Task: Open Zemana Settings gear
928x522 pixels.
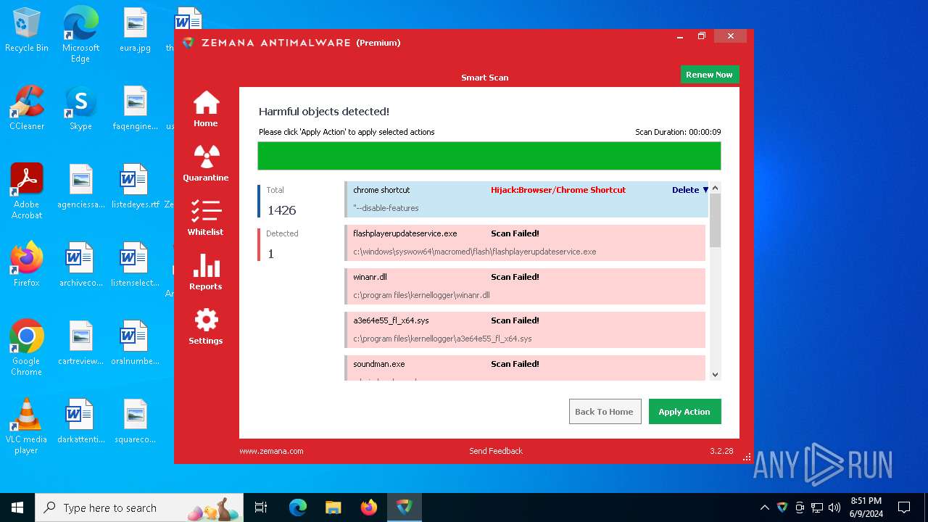Action: click(x=206, y=326)
